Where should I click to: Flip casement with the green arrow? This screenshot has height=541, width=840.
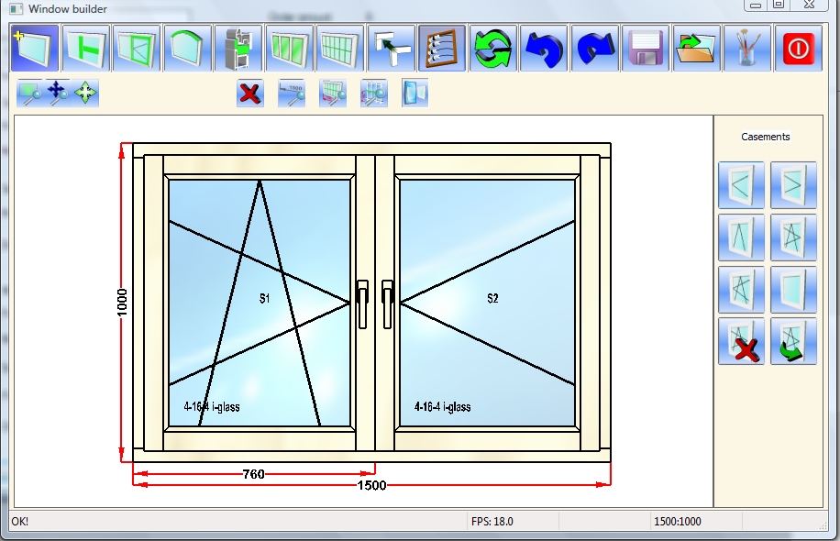(x=793, y=341)
